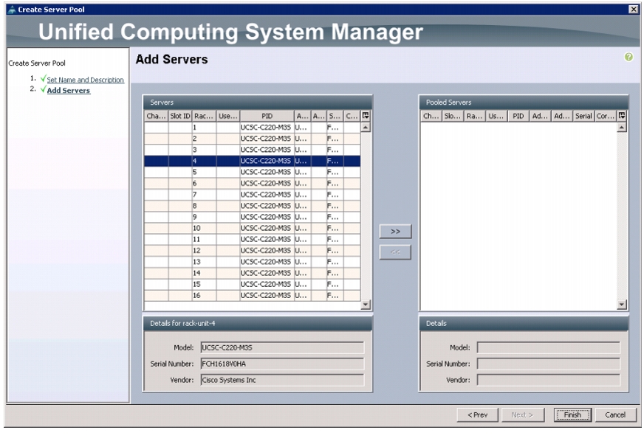Sort Servers table by Slot ID header
Image resolution: width=644 pixels, height=447 pixels.
pos(180,116)
